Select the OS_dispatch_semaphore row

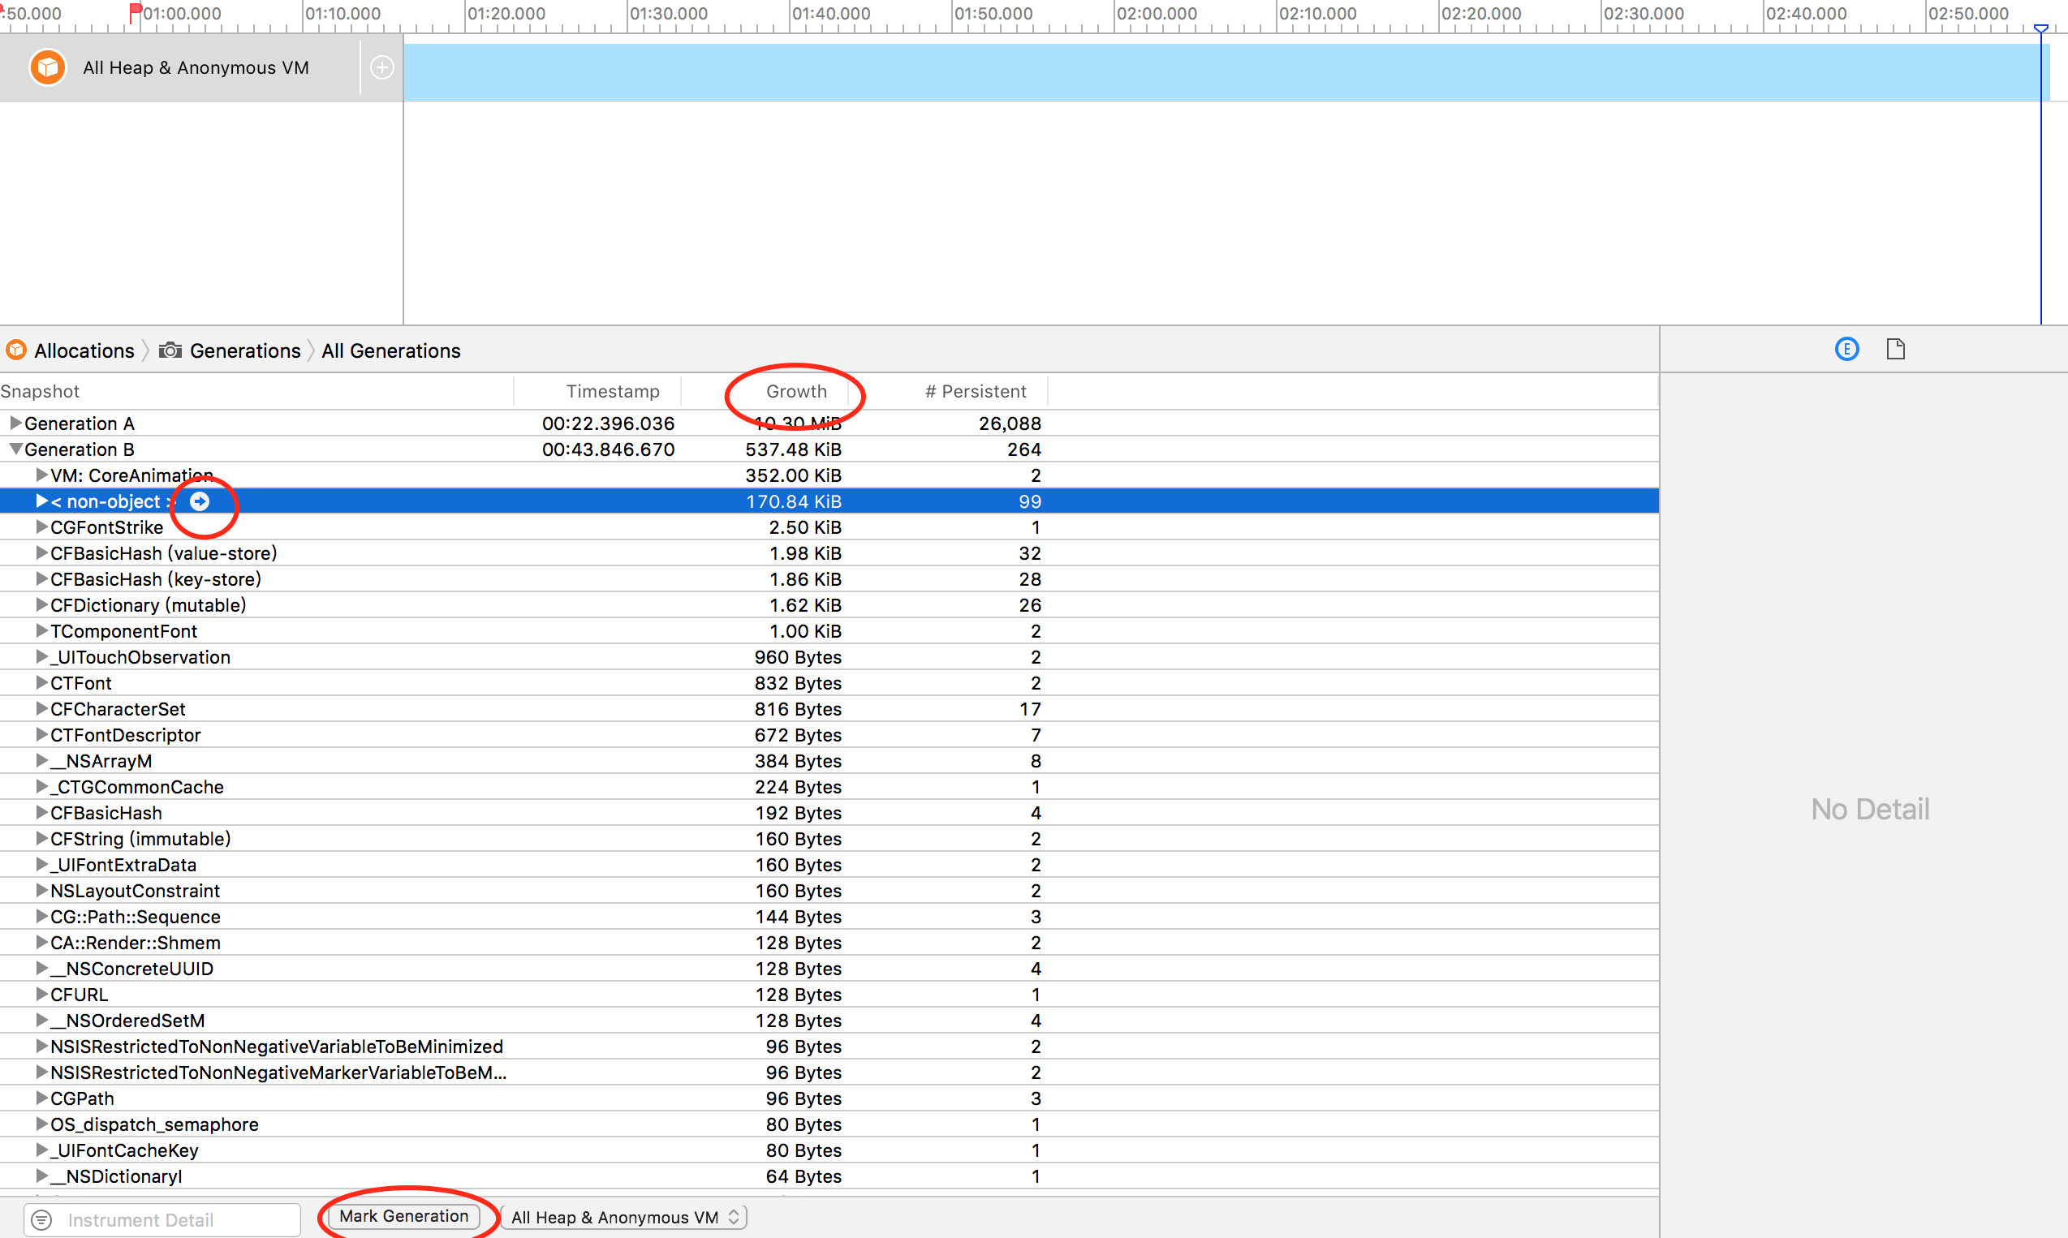[829, 1124]
